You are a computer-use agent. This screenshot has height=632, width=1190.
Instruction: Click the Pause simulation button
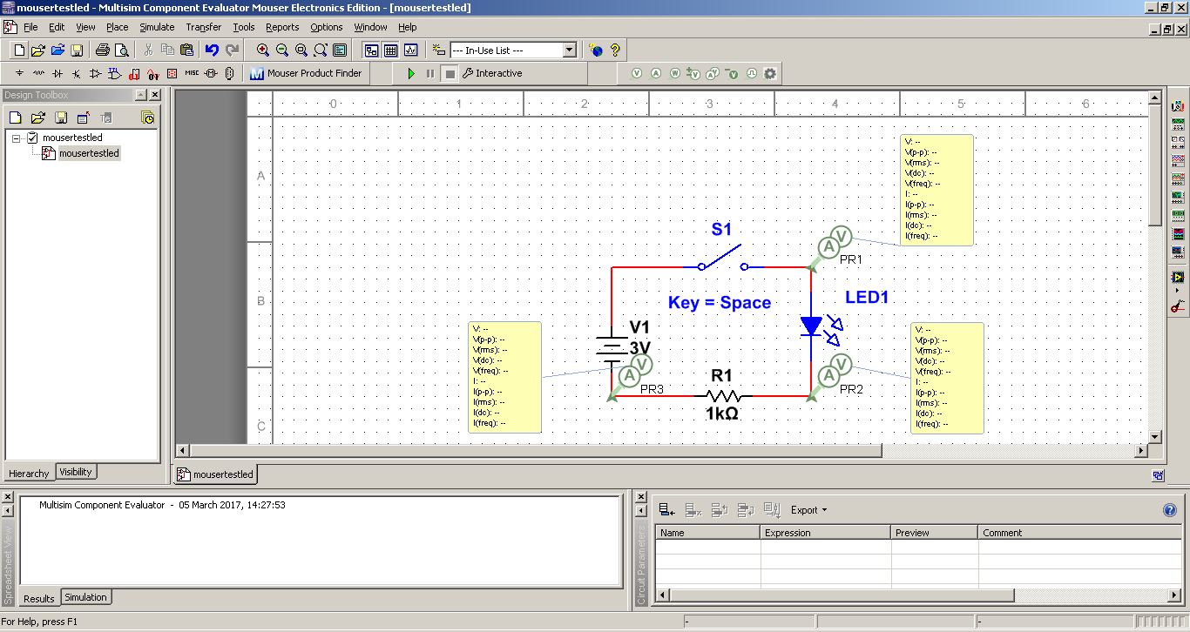(x=430, y=74)
